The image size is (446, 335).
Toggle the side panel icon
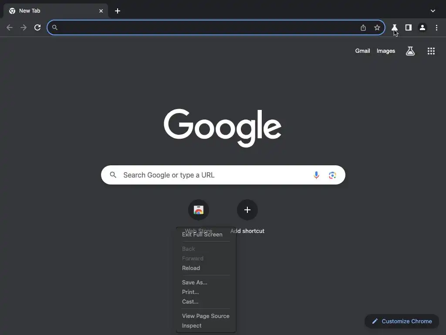[x=409, y=27]
